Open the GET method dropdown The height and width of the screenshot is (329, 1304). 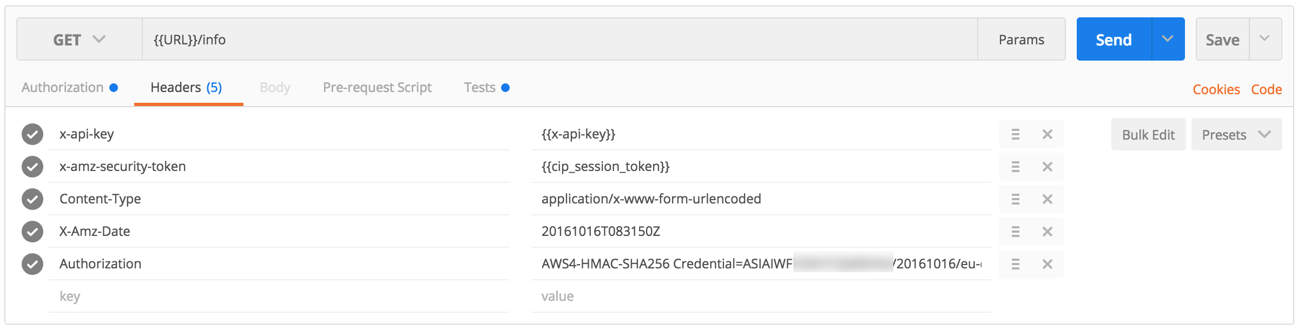pyautogui.click(x=79, y=40)
